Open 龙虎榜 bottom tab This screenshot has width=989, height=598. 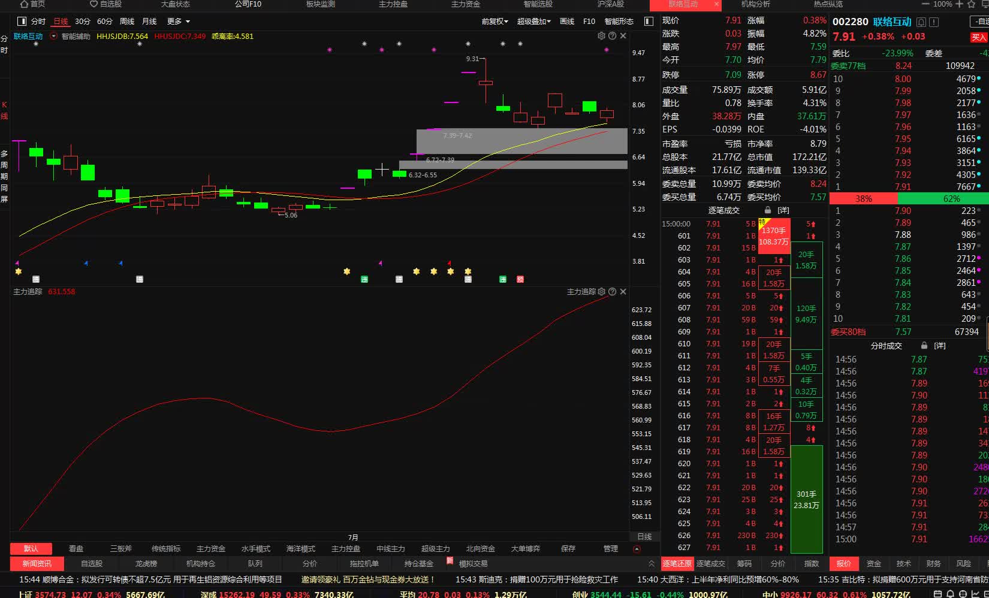(x=146, y=564)
